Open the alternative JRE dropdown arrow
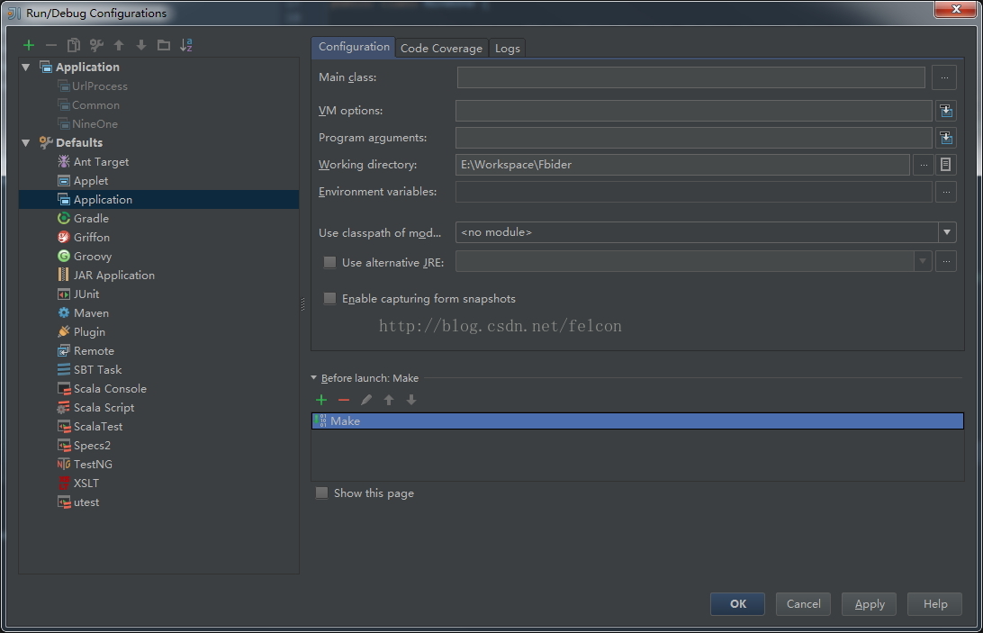Viewport: 983px width, 633px height. 922,261
